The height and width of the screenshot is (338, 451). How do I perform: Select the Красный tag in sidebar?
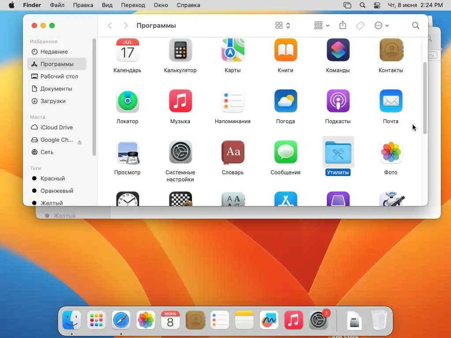57,179
